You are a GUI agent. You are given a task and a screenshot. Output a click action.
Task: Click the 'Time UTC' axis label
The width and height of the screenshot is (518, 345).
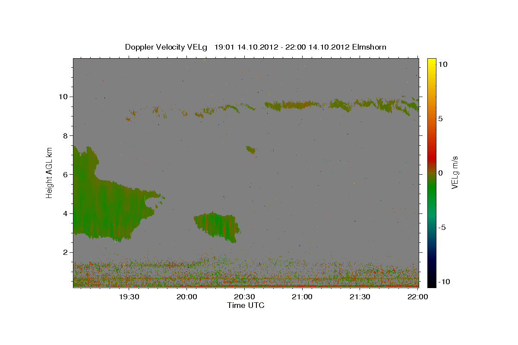pos(246,305)
